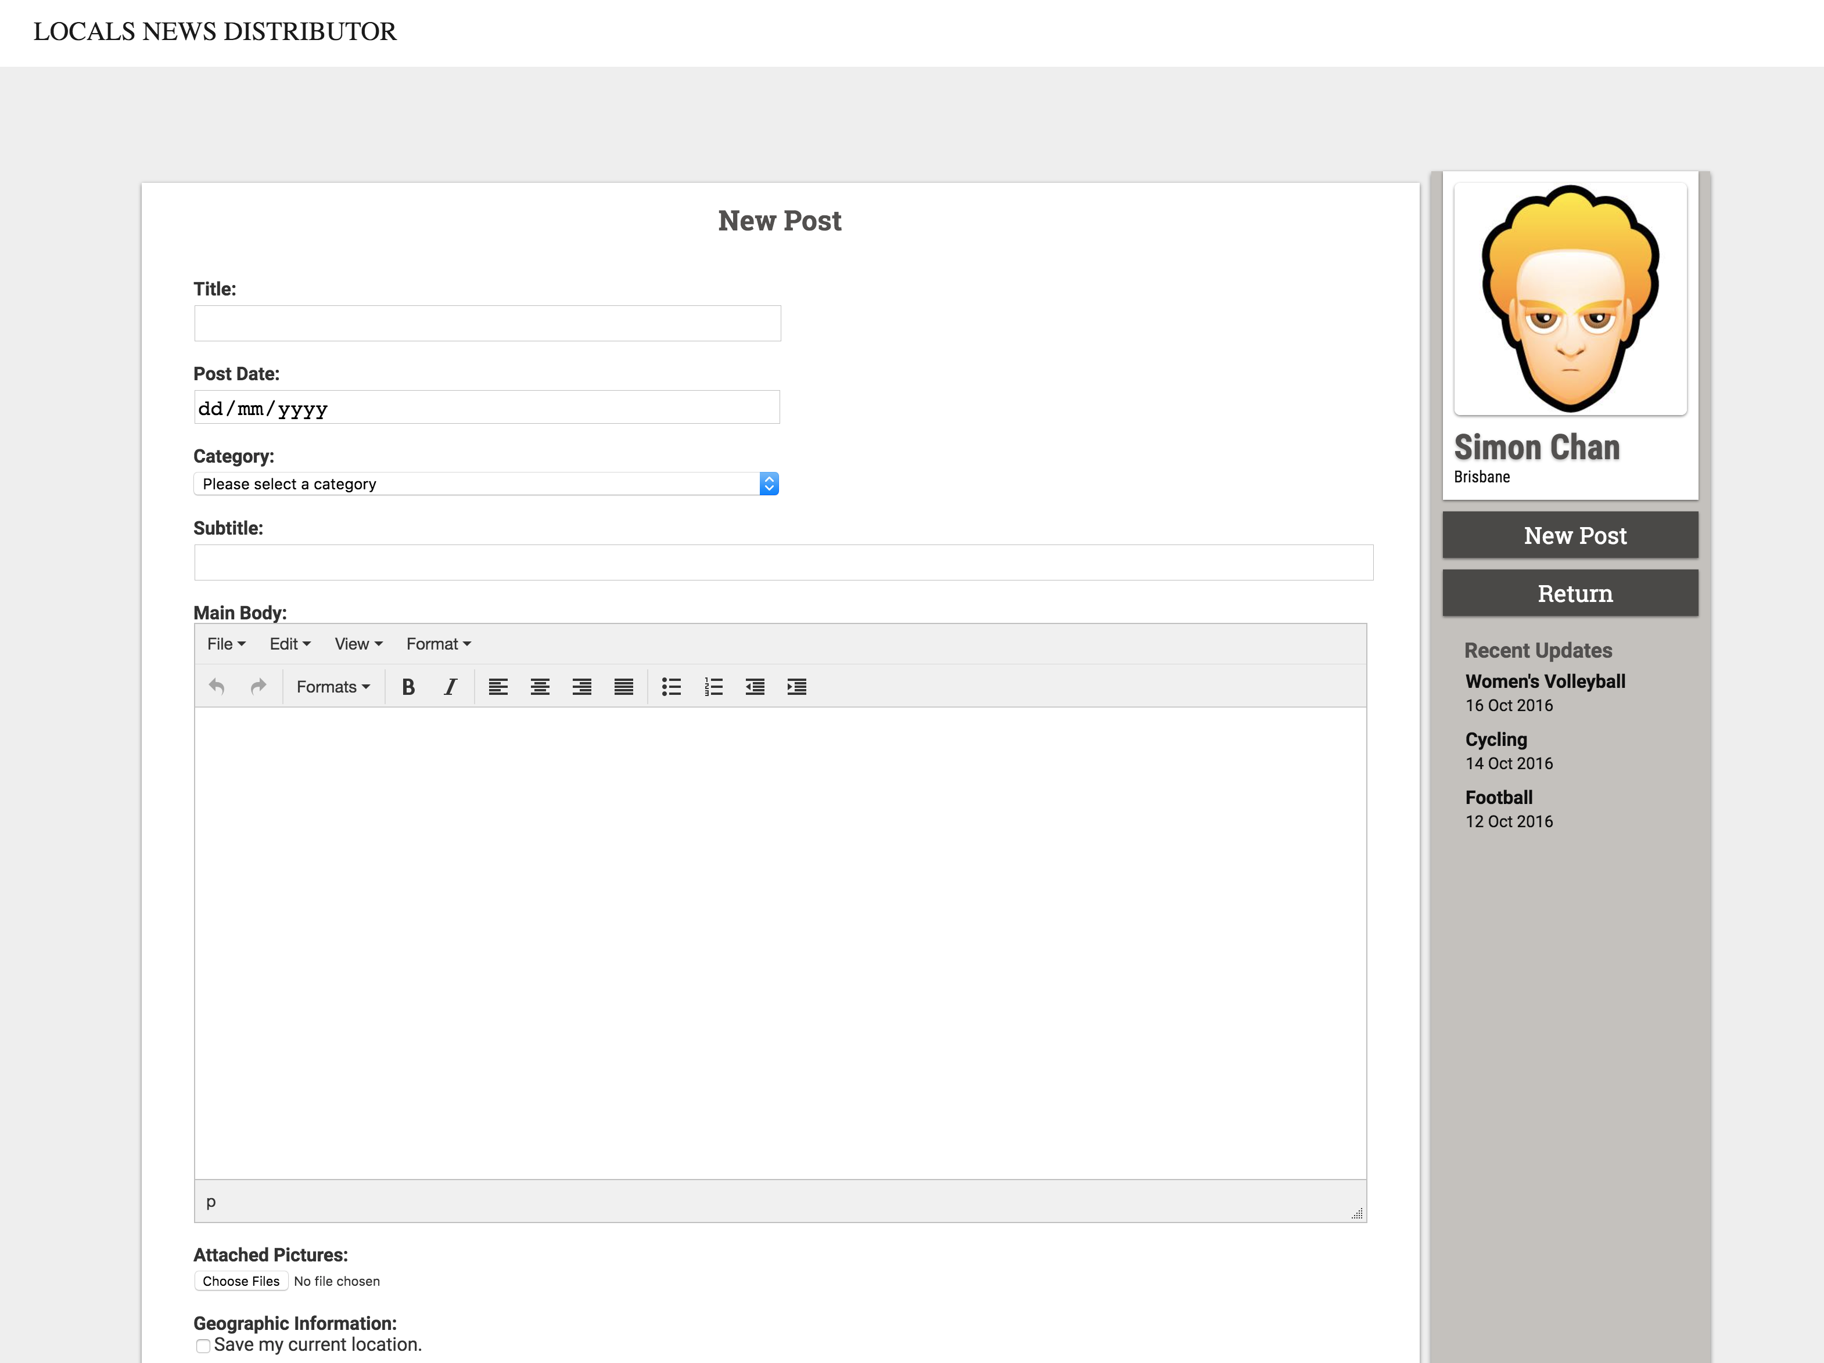
Task: Focus the Title input field
Action: point(487,323)
